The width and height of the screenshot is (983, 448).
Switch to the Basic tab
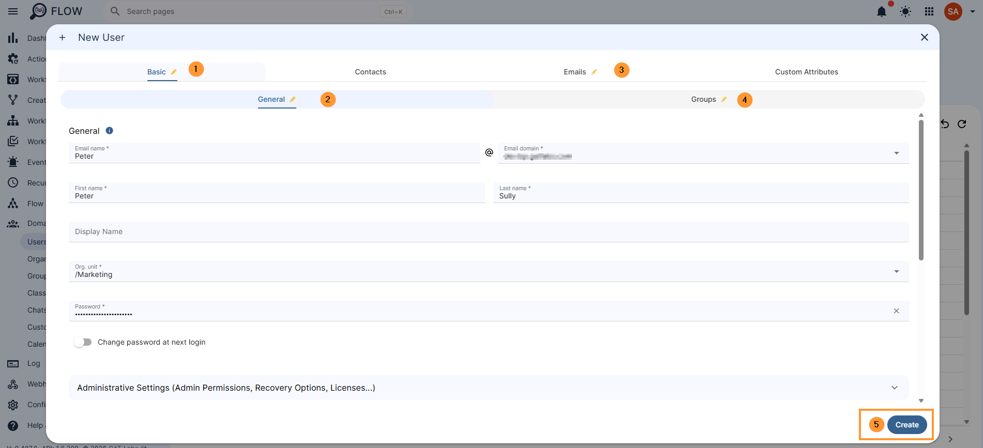pyautogui.click(x=162, y=72)
